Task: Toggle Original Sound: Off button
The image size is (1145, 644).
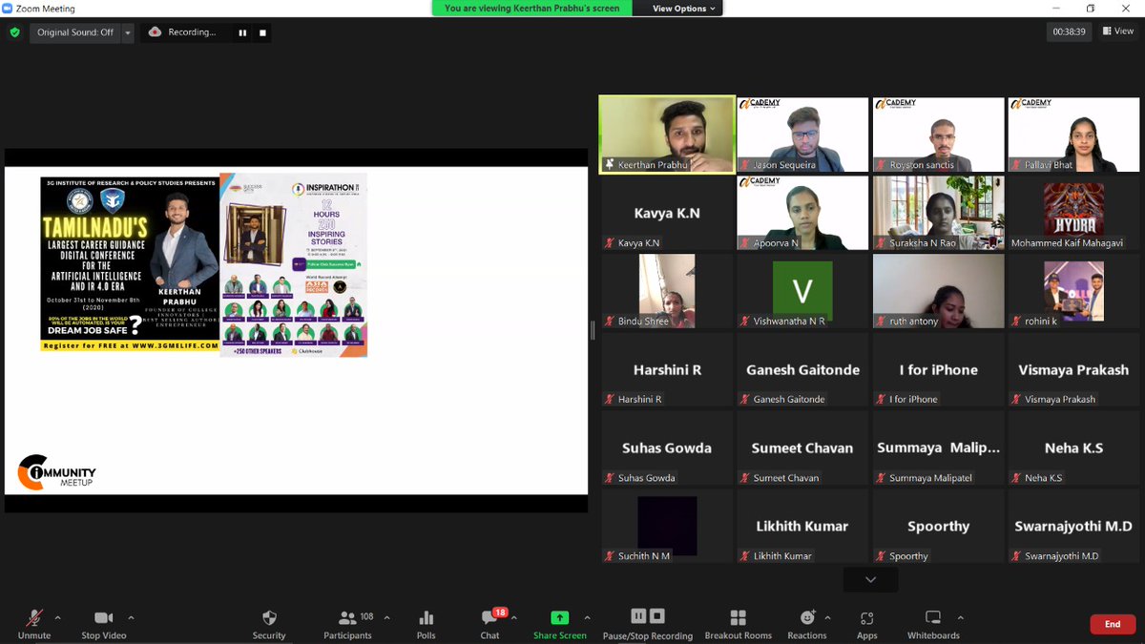Action: (74, 31)
